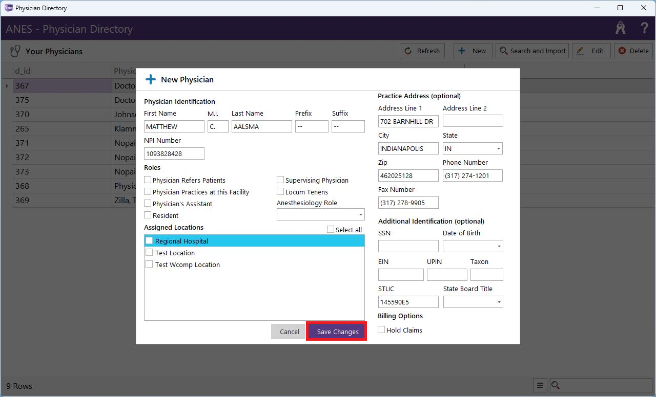This screenshot has height=397, width=656.
Task: Check Supervising Physician role
Action: 280,180
